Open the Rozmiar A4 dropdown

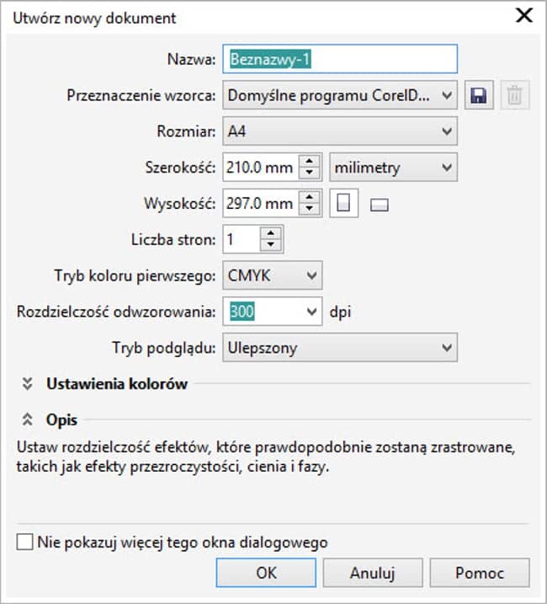click(446, 131)
